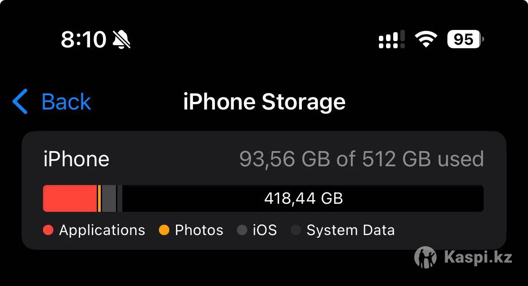The height and width of the screenshot is (286, 528).
Task: Tap the gray iOS segment of storage bar
Action: pos(109,198)
